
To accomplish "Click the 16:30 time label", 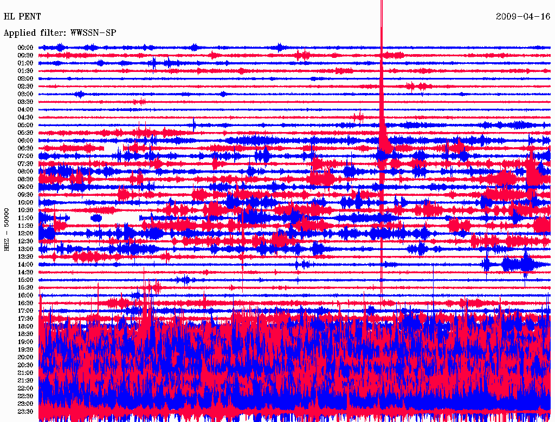I will click(x=25, y=304).
